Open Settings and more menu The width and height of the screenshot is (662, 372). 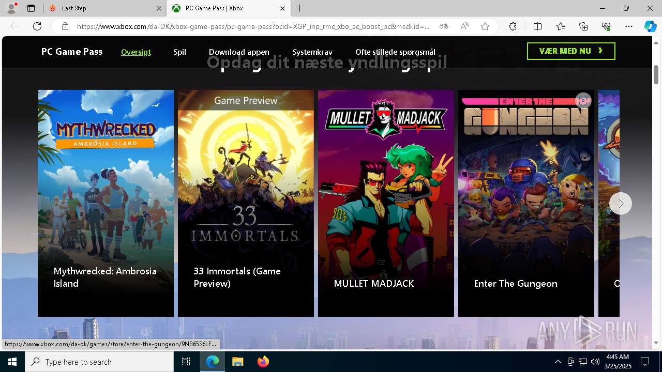point(629,26)
